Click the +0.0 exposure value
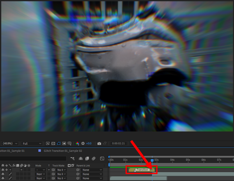The width and height of the screenshot is (234, 181). click(89, 144)
